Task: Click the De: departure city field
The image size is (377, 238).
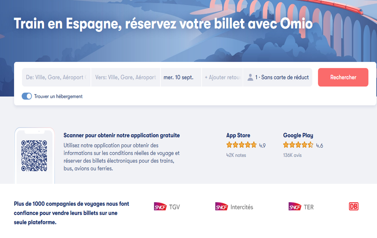Action: pos(56,77)
